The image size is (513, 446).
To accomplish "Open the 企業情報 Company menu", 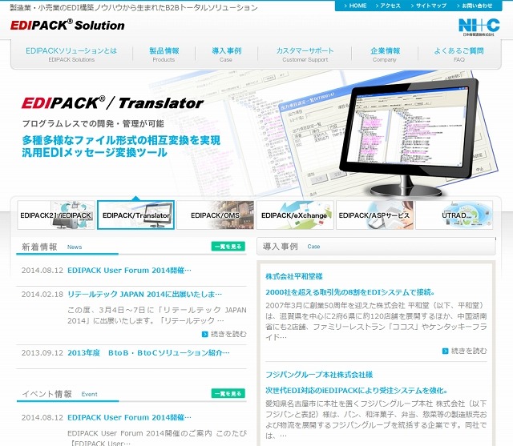I will click(385, 54).
